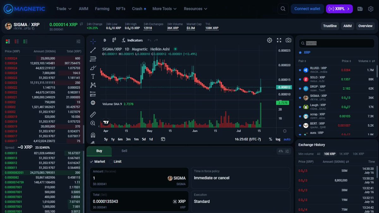This screenshot has height=213, width=379.
Task: Select the Market order type
Action: tap(98, 162)
